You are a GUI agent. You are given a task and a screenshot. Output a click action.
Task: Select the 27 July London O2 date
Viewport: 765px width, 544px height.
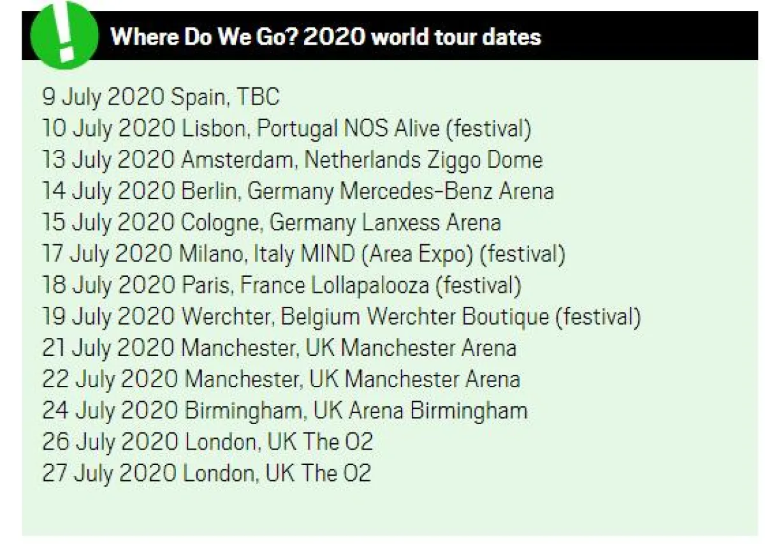coord(206,473)
